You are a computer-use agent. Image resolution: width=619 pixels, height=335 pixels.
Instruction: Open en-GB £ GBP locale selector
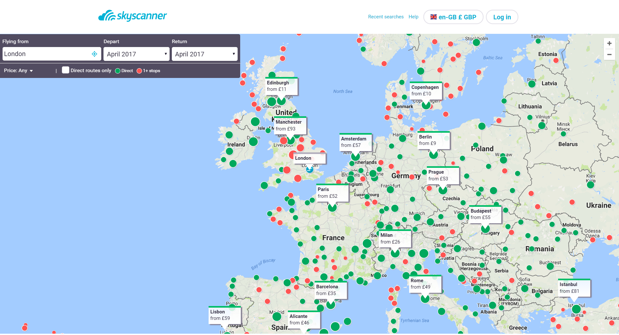click(453, 17)
